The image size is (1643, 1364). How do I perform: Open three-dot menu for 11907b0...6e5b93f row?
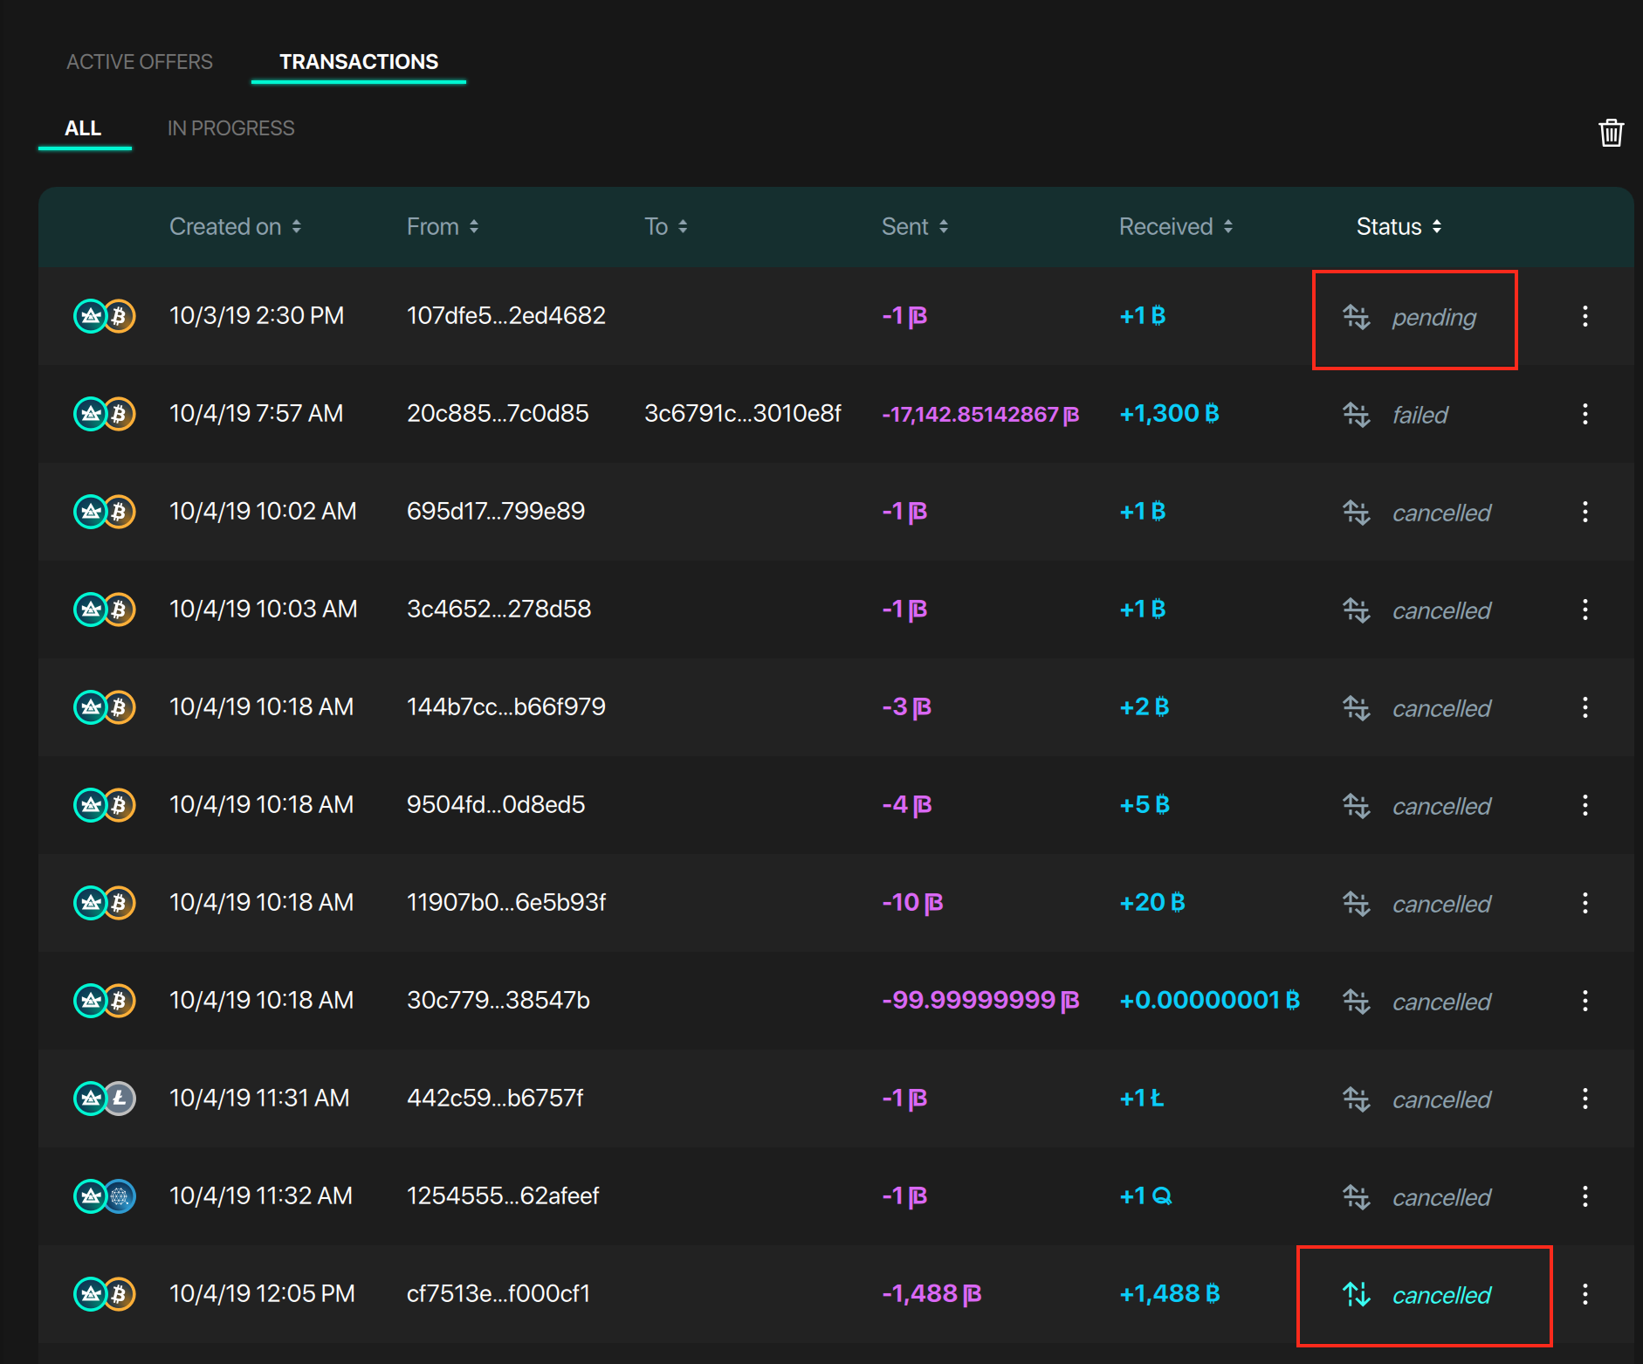[1585, 903]
